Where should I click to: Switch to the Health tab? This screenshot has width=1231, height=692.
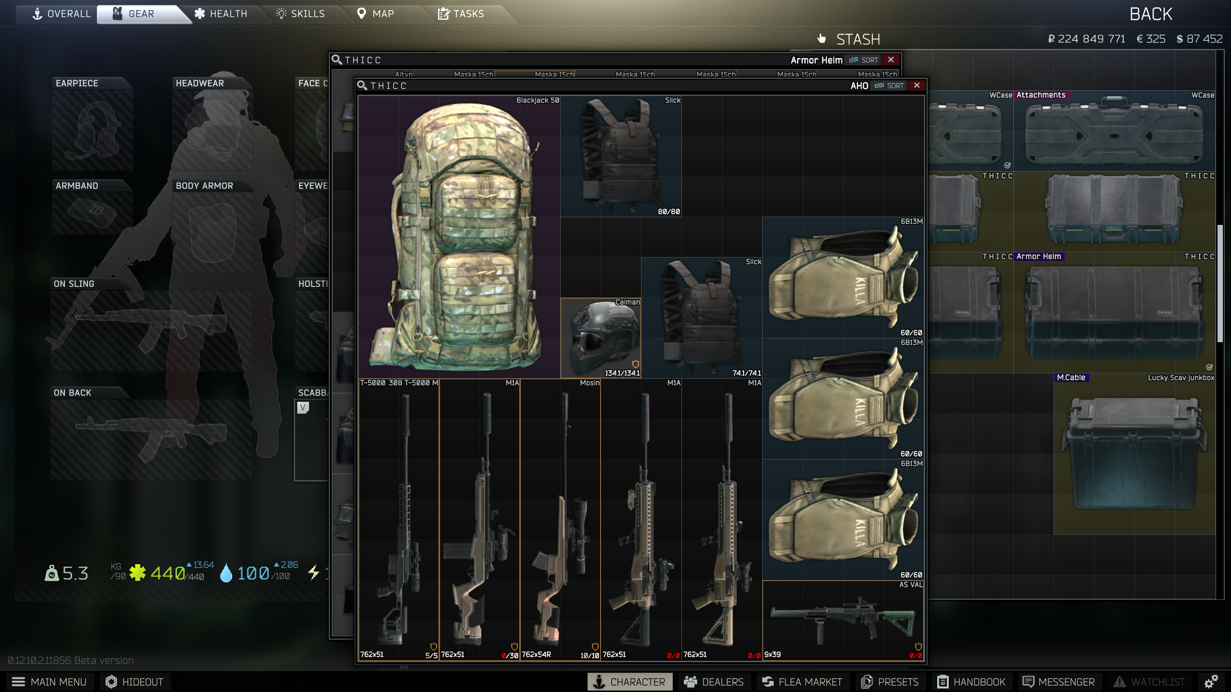(221, 14)
